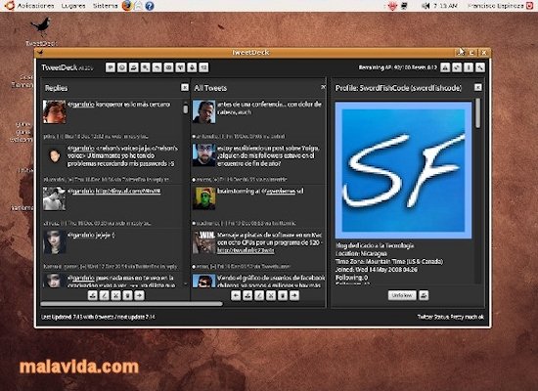
Task: Move All Tweets column right with arrow icon
Action: click(294, 295)
